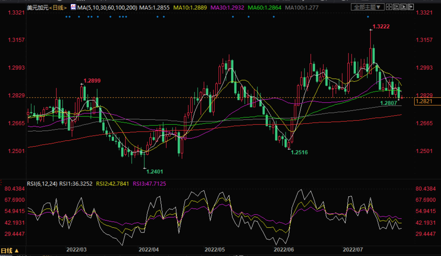Select the 1.2821 current price tag
441x256 pixels.
click(424, 101)
